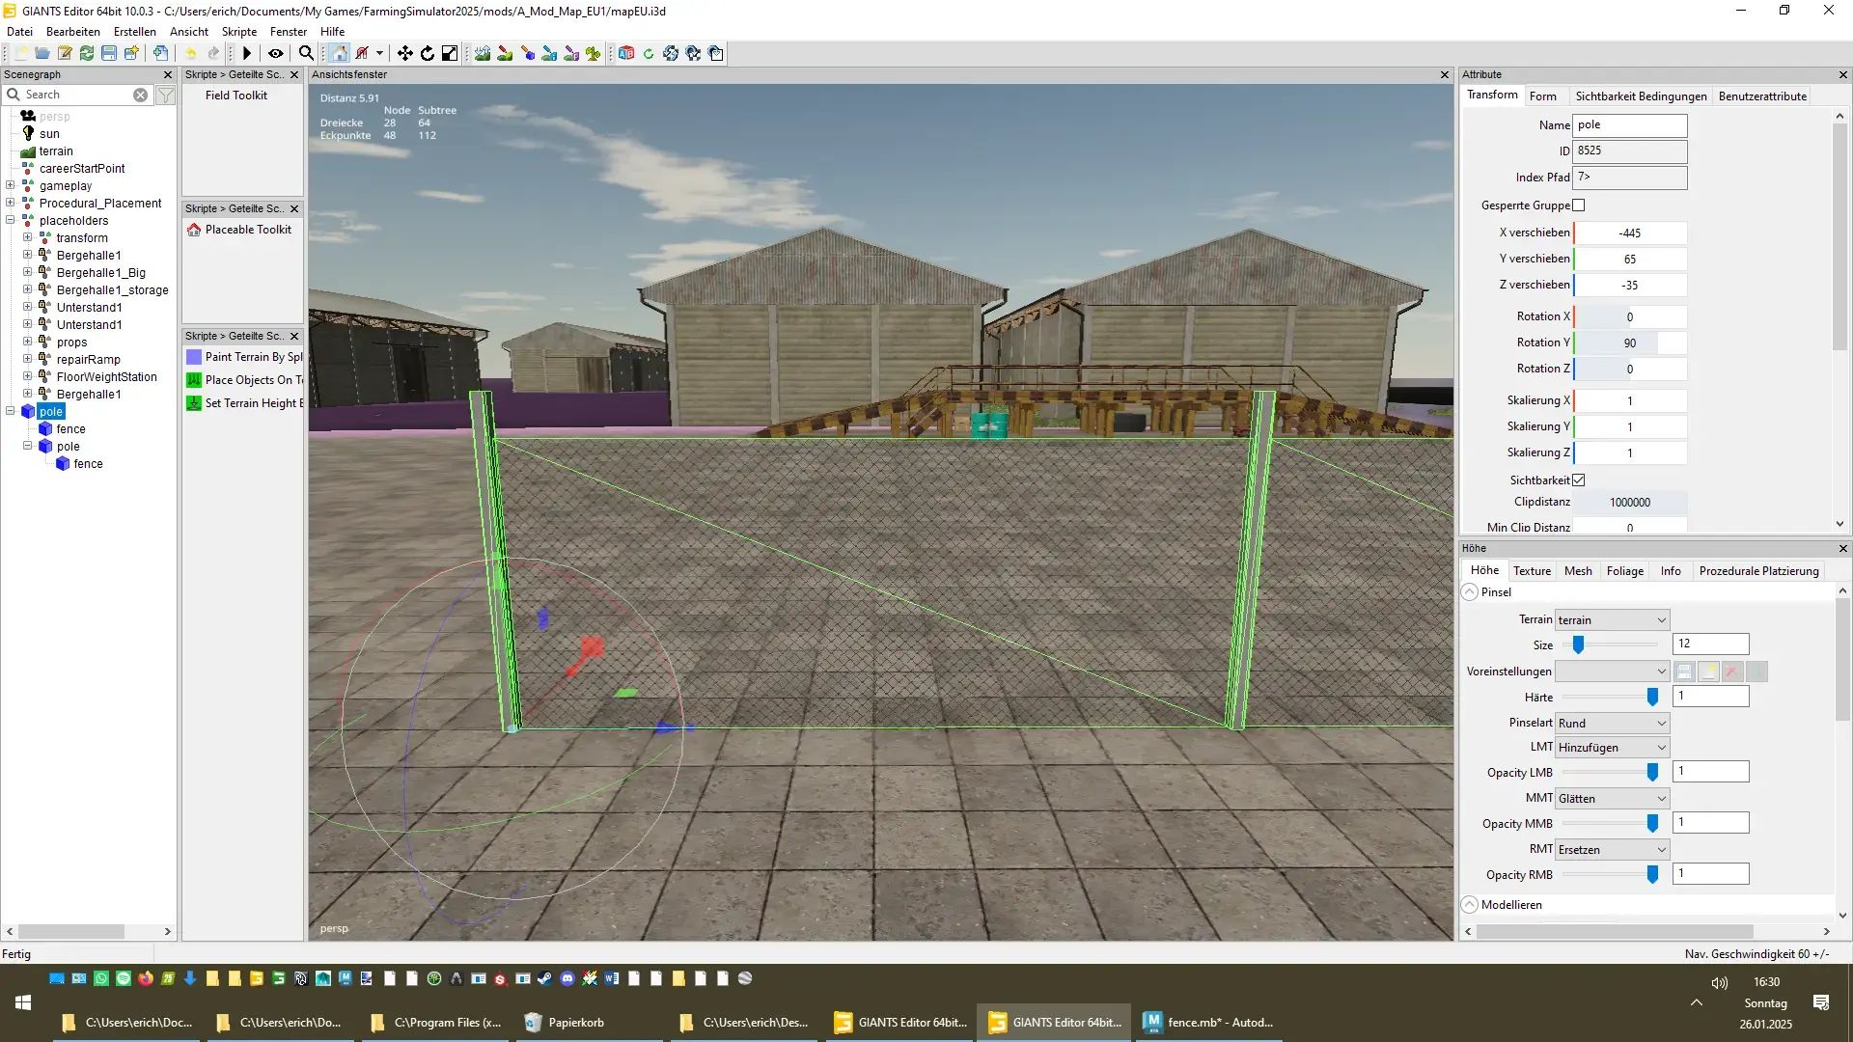
Task: Click the eye visibility toolbar icon
Action: coord(276,54)
